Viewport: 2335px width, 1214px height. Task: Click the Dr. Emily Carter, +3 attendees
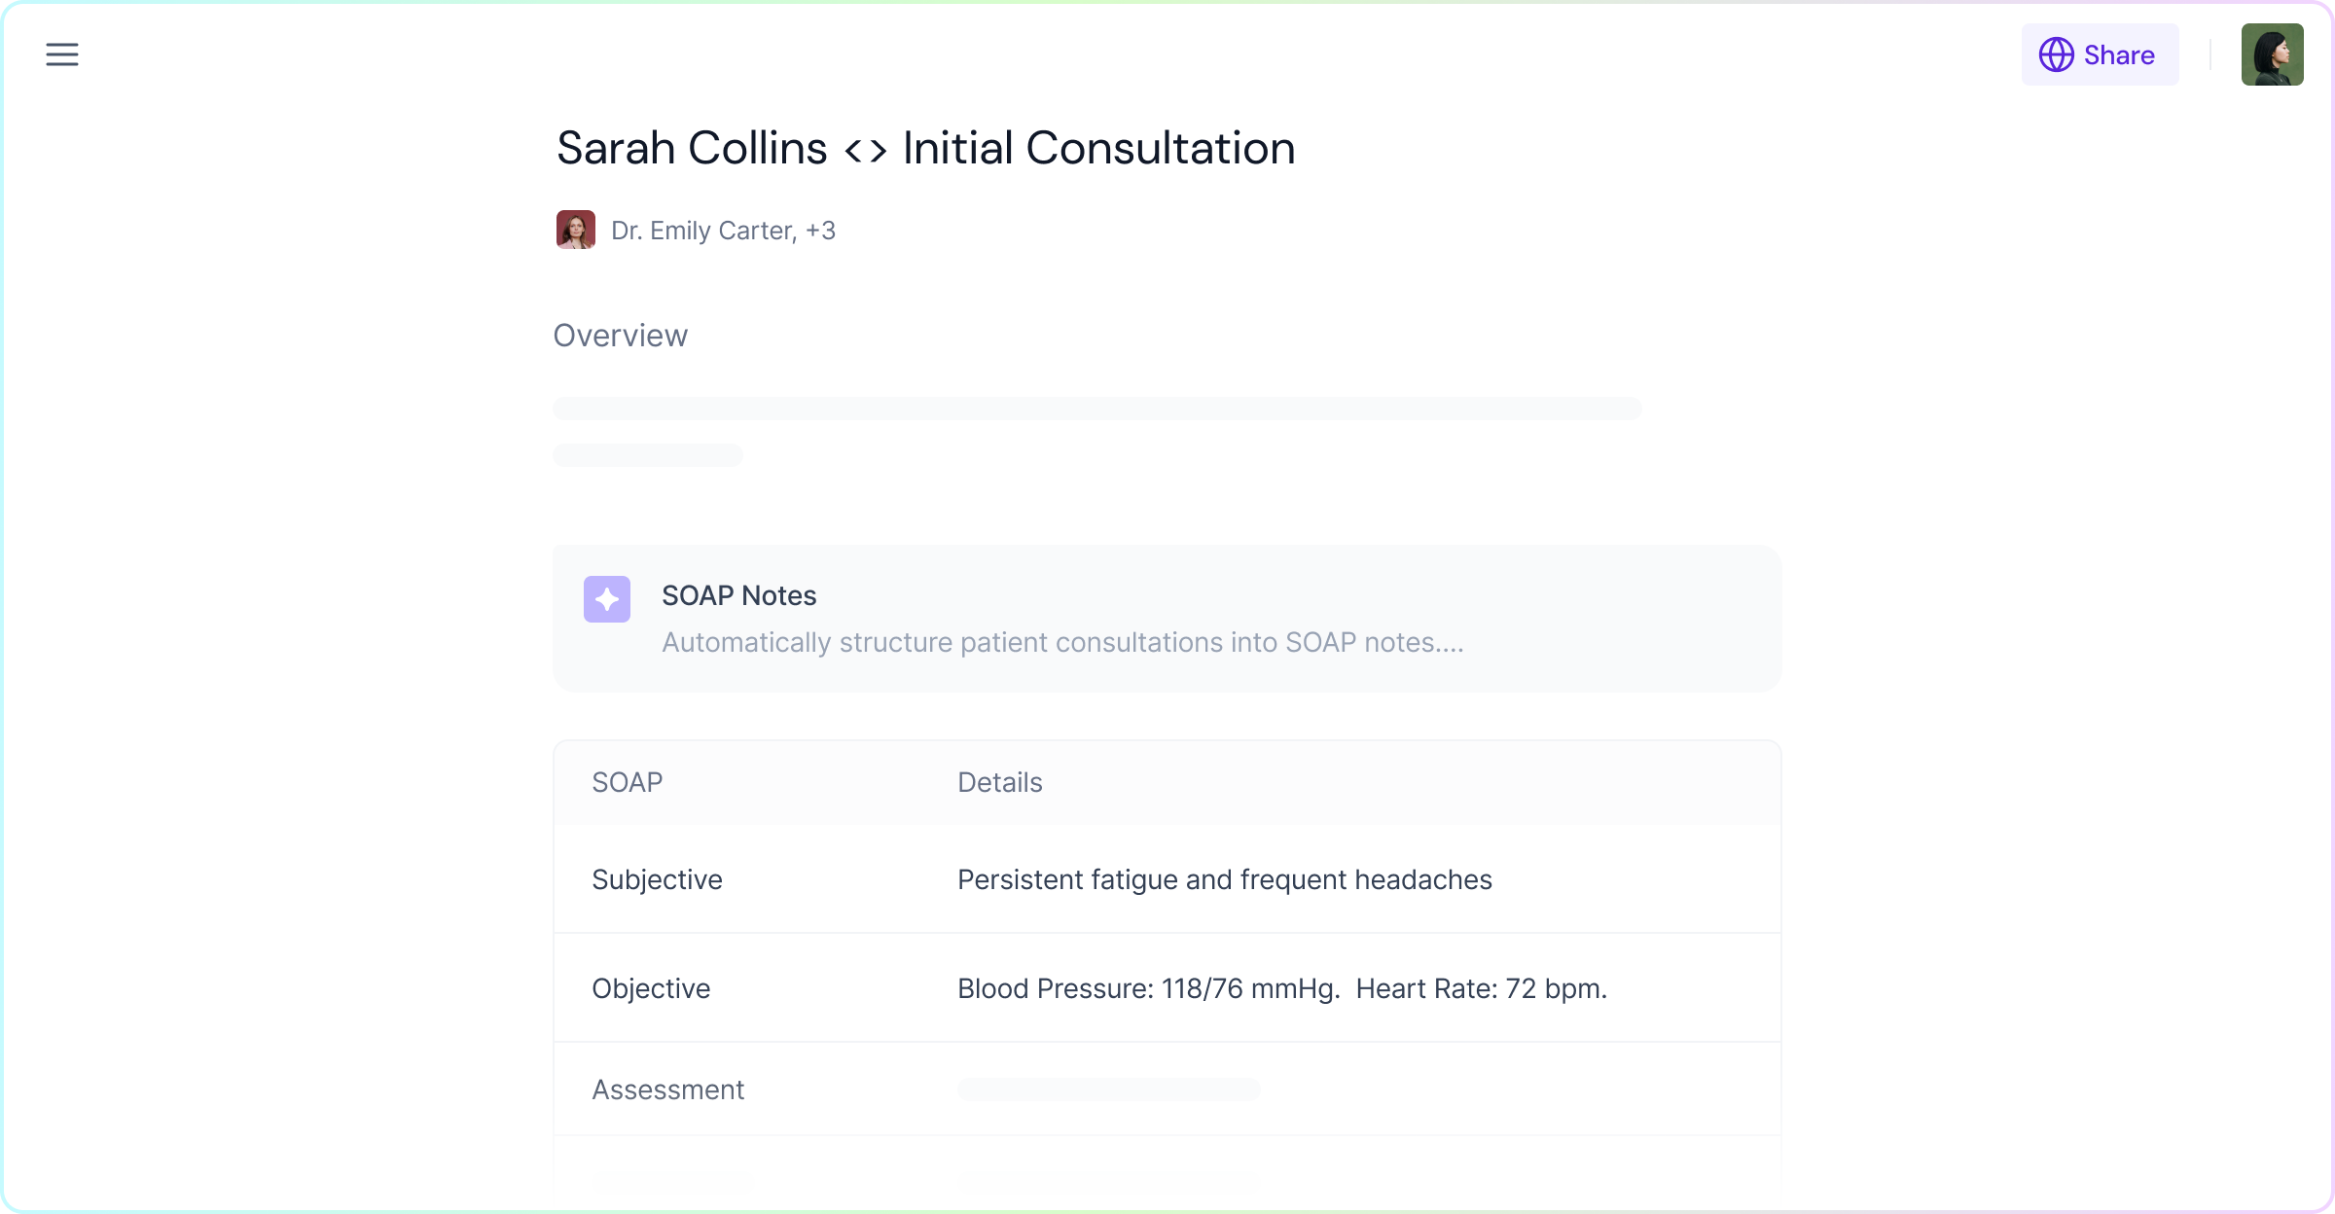[x=723, y=231]
